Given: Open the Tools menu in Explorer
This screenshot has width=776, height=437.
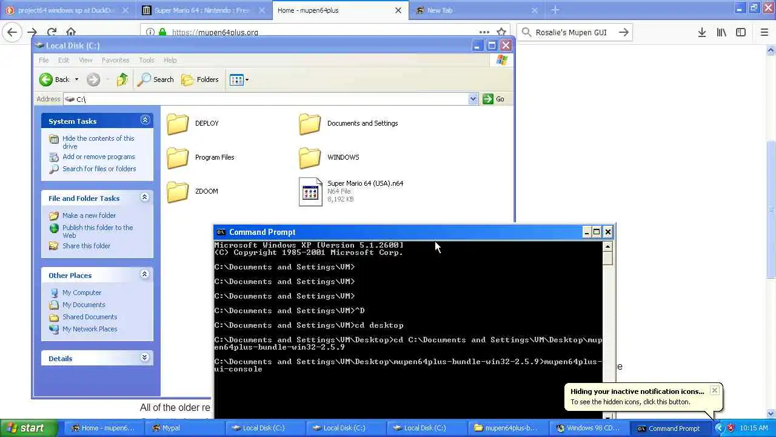Looking at the screenshot, I should 147,60.
